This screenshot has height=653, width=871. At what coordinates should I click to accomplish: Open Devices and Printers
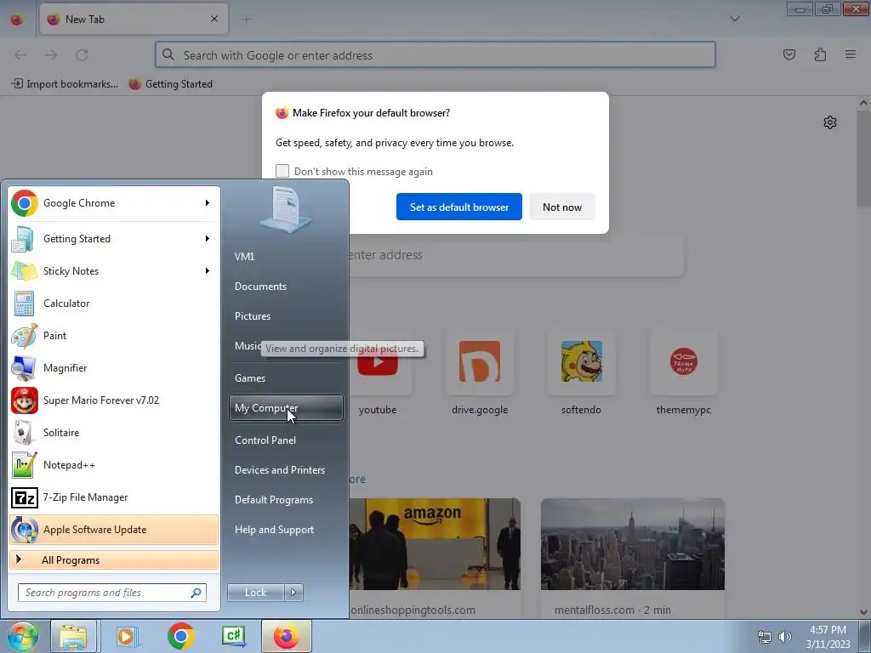click(x=286, y=470)
